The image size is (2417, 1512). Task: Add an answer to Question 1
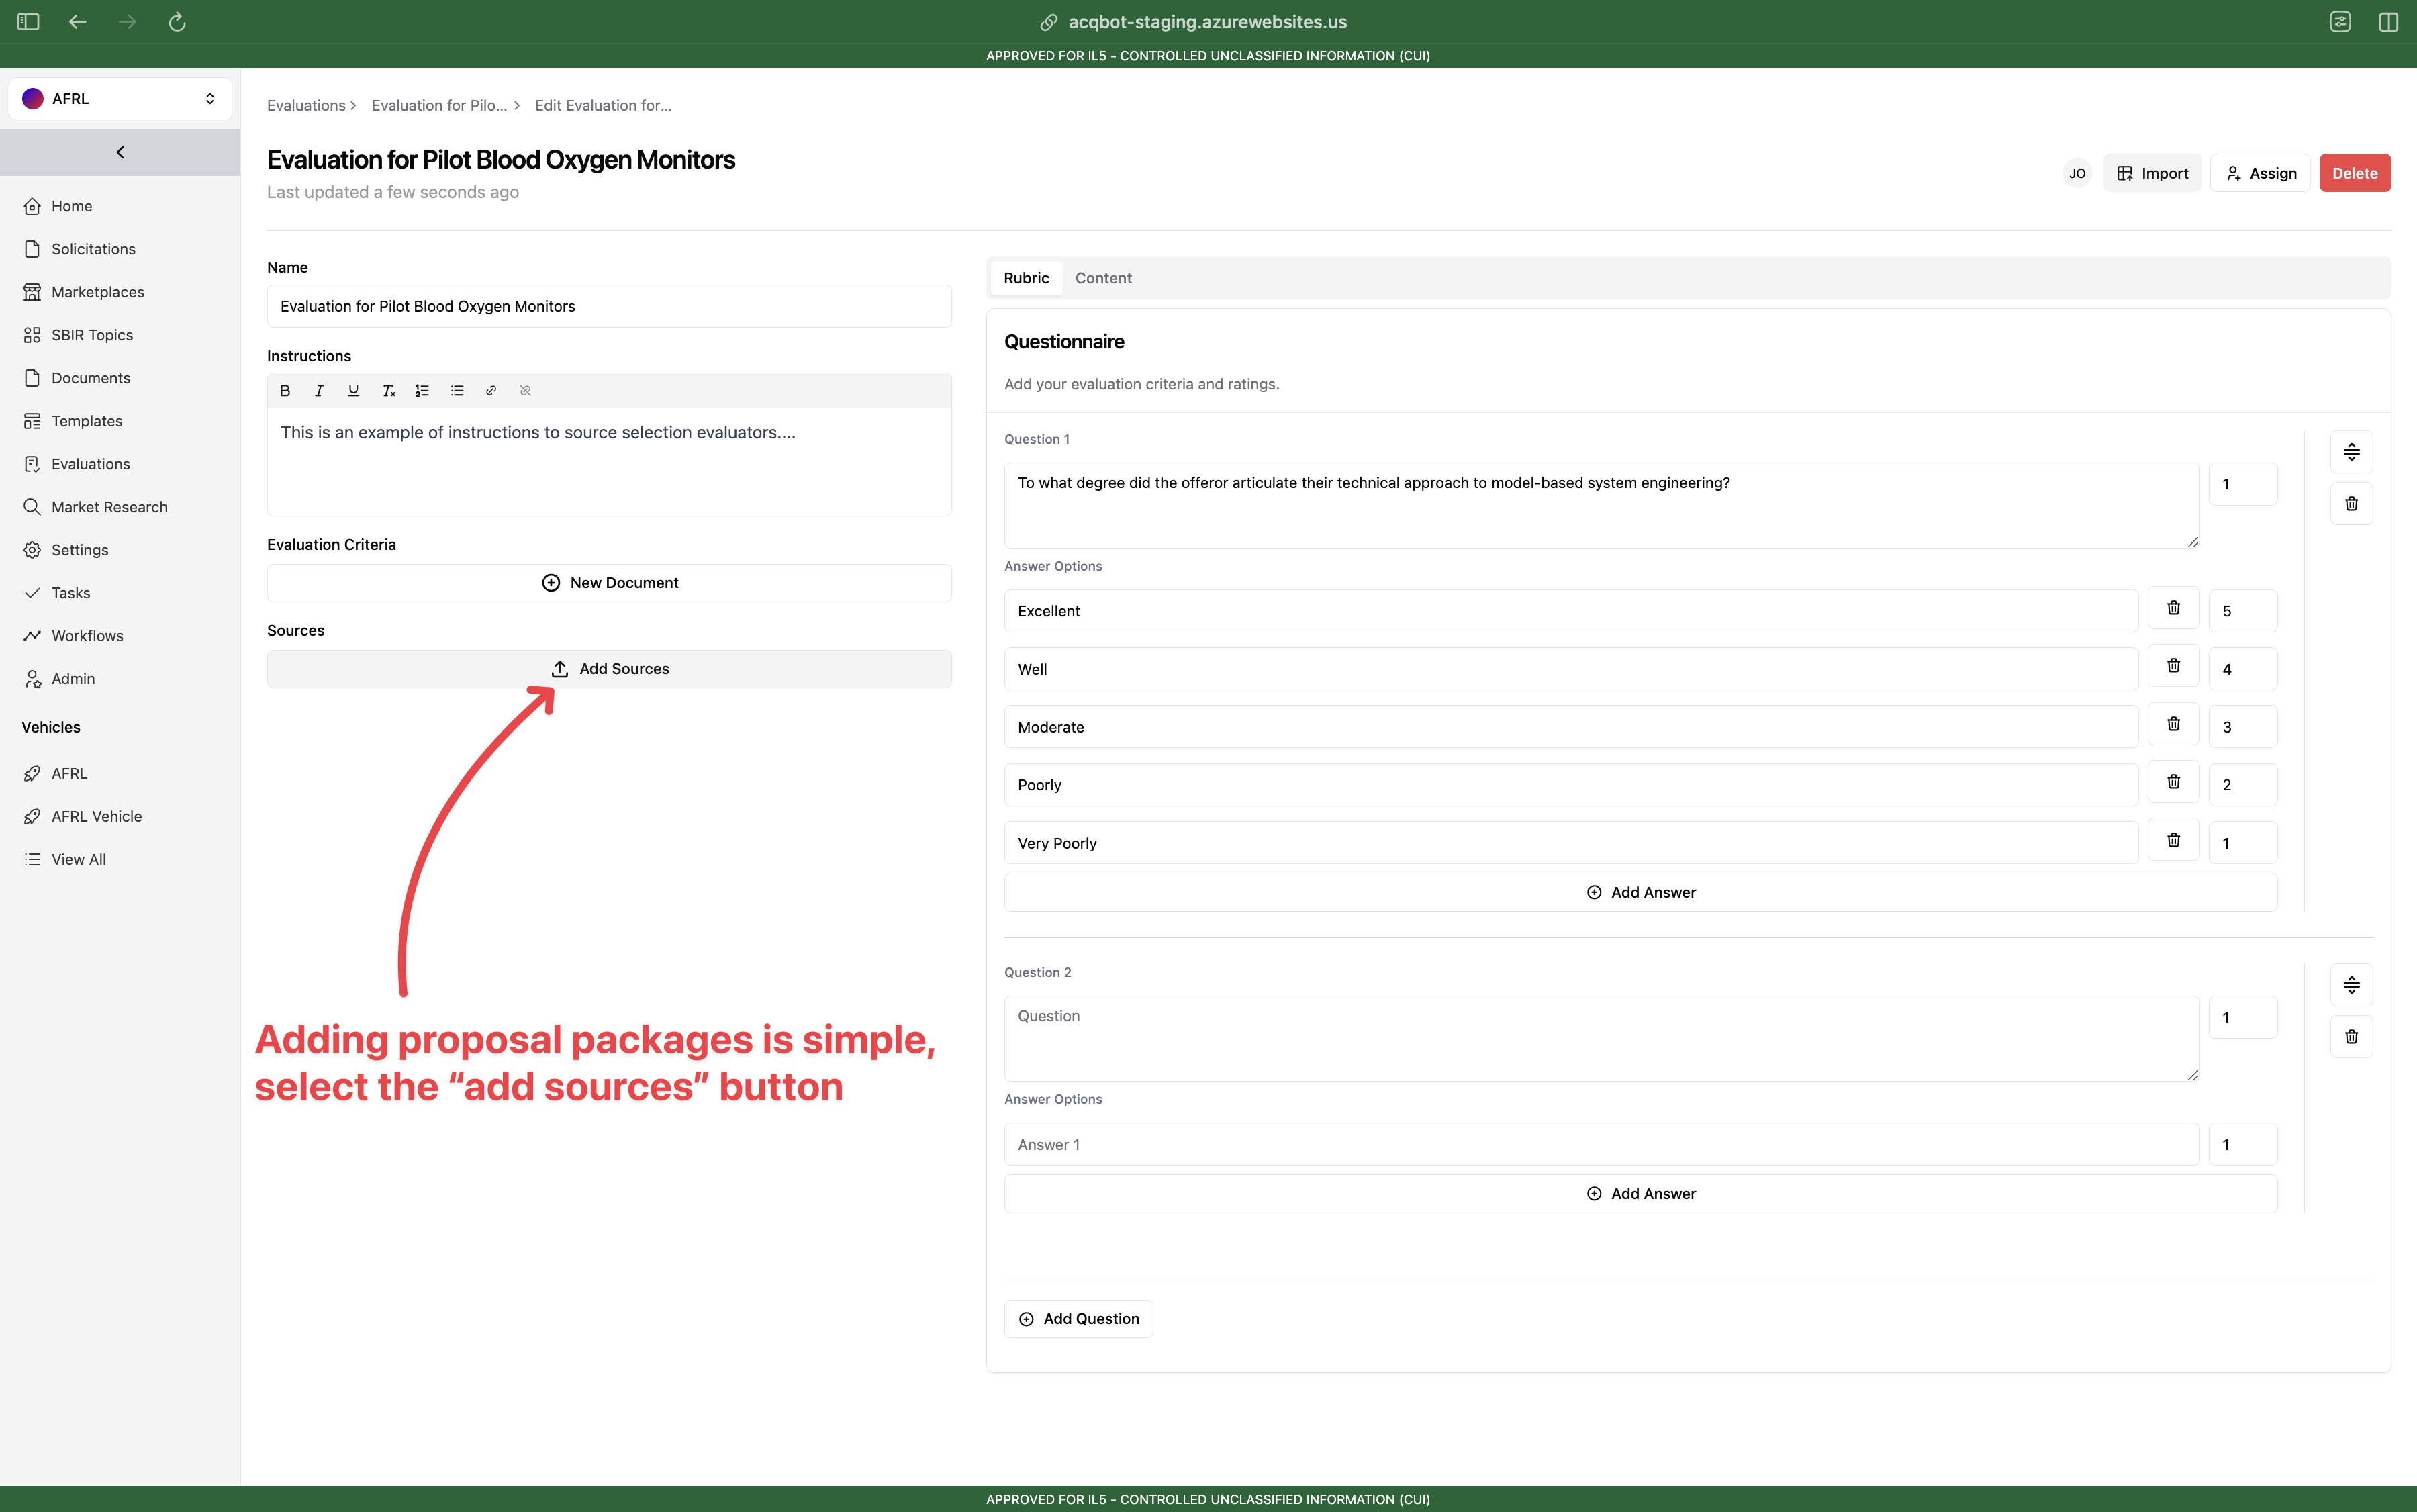pyautogui.click(x=1640, y=892)
